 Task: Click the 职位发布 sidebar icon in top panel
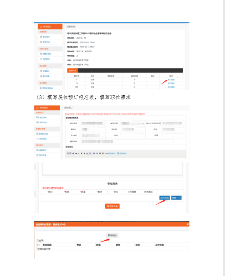(40, 37)
